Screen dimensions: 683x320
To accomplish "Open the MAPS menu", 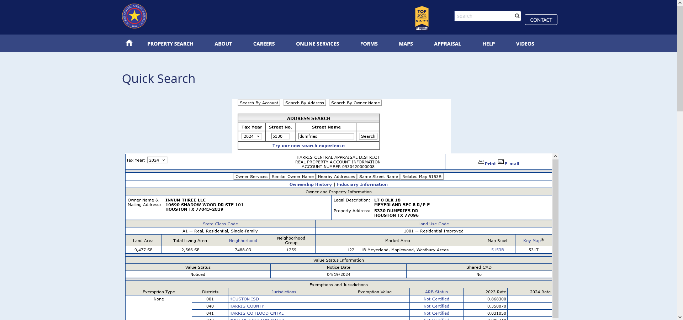I will [406, 44].
